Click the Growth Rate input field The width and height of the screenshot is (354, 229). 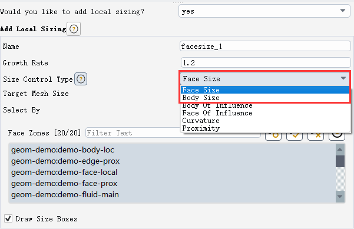click(x=266, y=62)
